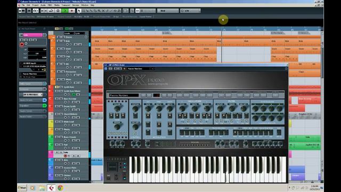Open the Audio menu
This screenshot has height=192, width=341.
(x=43, y=5)
